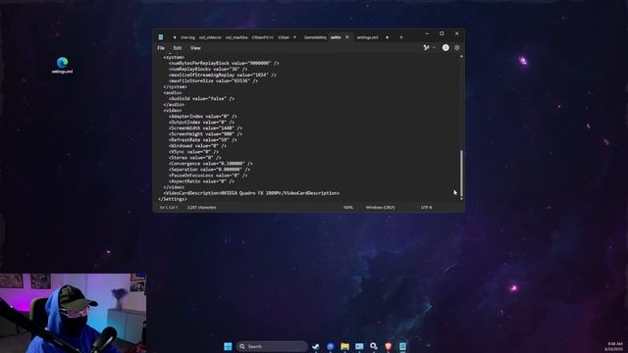Screen dimensions: 628x353
Task: Click the Notepad vertical scrollbar thumb
Action: [x=461, y=174]
